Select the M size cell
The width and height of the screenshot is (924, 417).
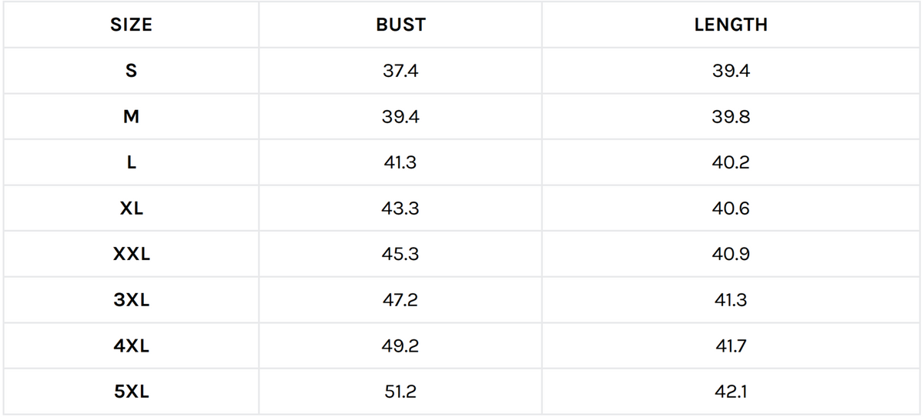pyautogui.click(x=131, y=117)
